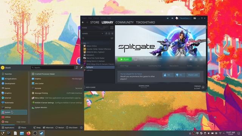This screenshot has width=242, height=136.
Task: Go back with the Steam back arrow
Action: [83, 23]
